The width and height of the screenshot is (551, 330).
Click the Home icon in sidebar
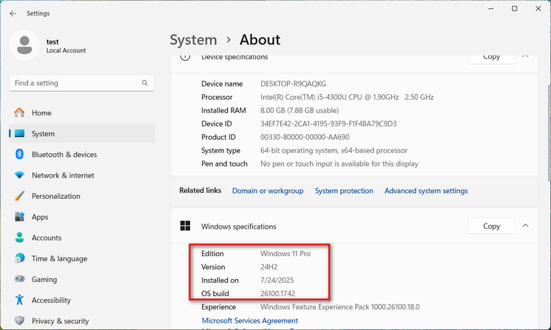19,113
